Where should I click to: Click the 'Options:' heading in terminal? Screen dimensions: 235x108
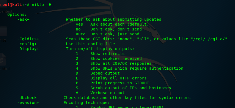tap(17, 14)
